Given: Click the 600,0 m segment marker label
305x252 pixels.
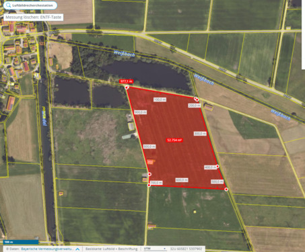Looking at the screenshot, I should point(182,180).
